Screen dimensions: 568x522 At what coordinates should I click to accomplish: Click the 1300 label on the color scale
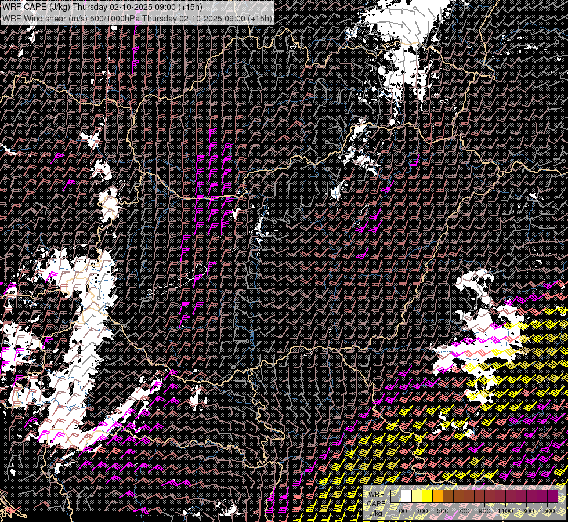coord(526,511)
